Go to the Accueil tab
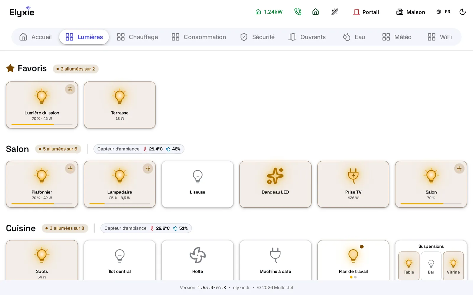The height and width of the screenshot is (295, 473). pos(35,37)
